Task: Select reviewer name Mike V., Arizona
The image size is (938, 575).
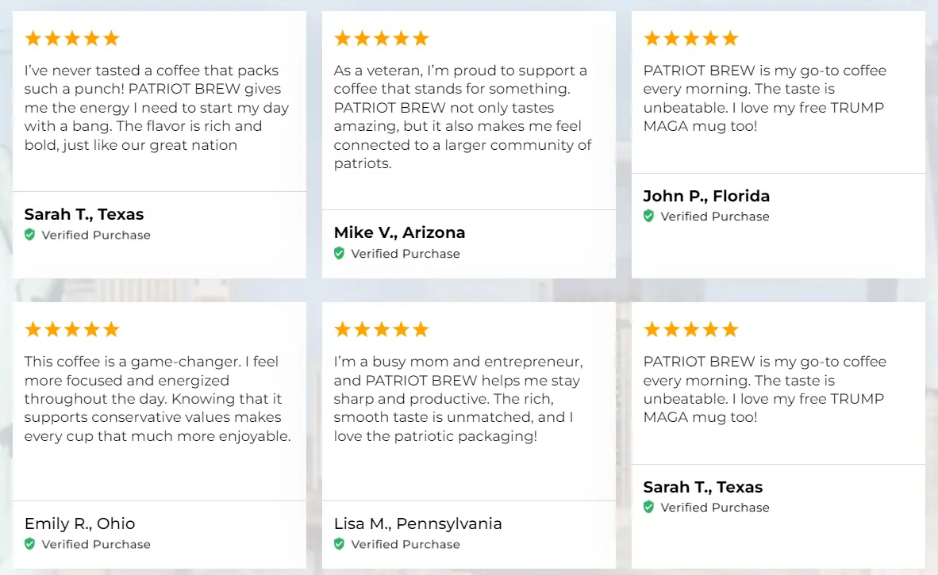Action: tap(400, 232)
